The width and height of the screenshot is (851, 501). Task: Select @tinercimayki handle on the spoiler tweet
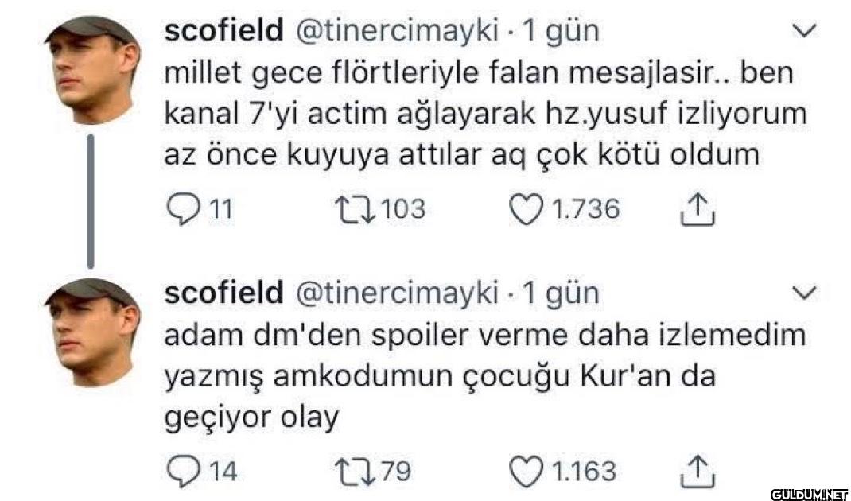(x=396, y=293)
